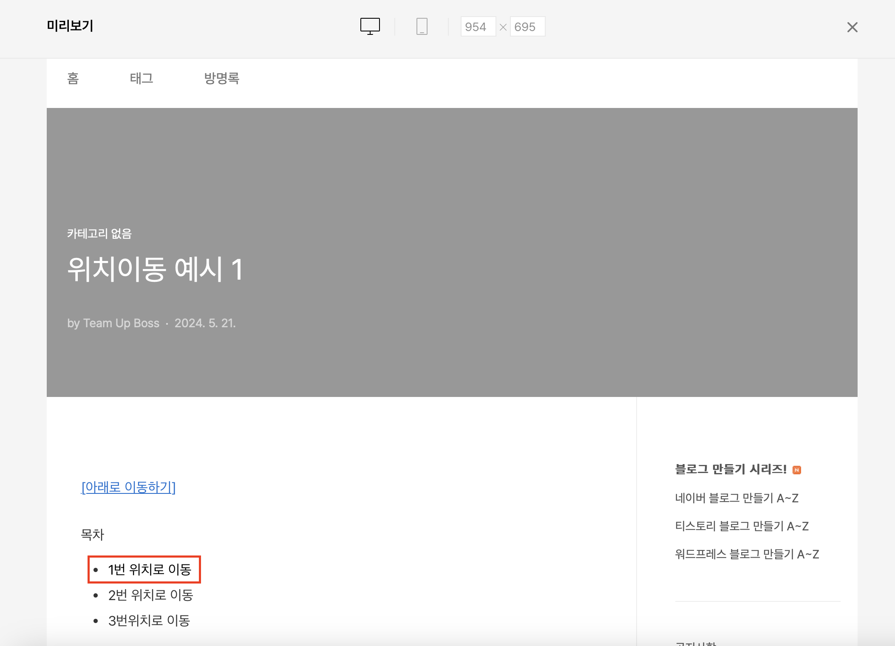Open the 홈 menu item

point(73,78)
